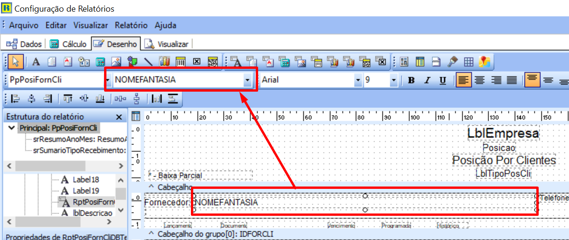Collapse the Principal: PpPosiFornCli tree node
The height and width of the screenshot is (240, 569).
point(12,128)
